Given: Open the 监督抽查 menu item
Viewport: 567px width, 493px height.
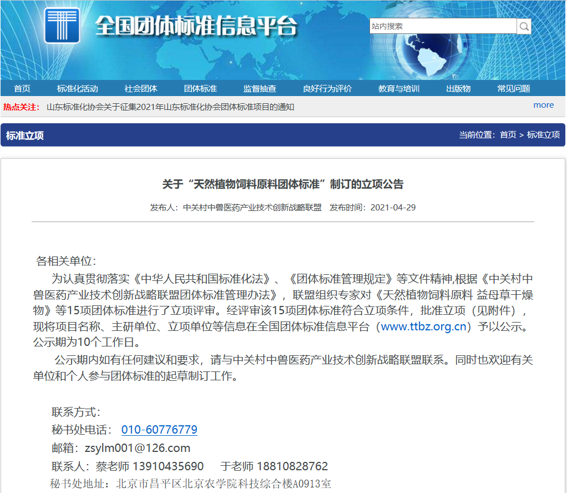Looking at the screenshot, I should click(260, 89).
